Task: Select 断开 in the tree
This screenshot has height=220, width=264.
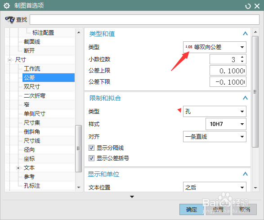Action: click(29, 50)
